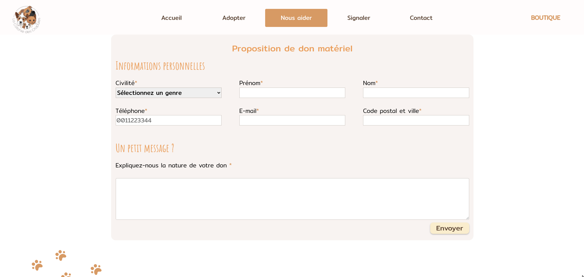Expand the Civilité genre dropdown
This screenshot has width=584, height=277.
click(168, 93)
